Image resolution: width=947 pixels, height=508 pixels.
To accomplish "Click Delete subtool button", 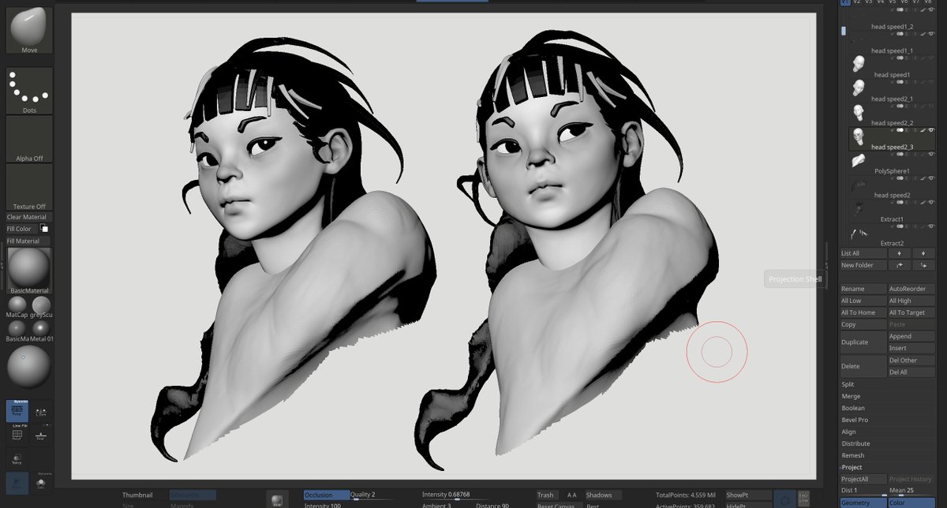I will (x=863, y=366).
